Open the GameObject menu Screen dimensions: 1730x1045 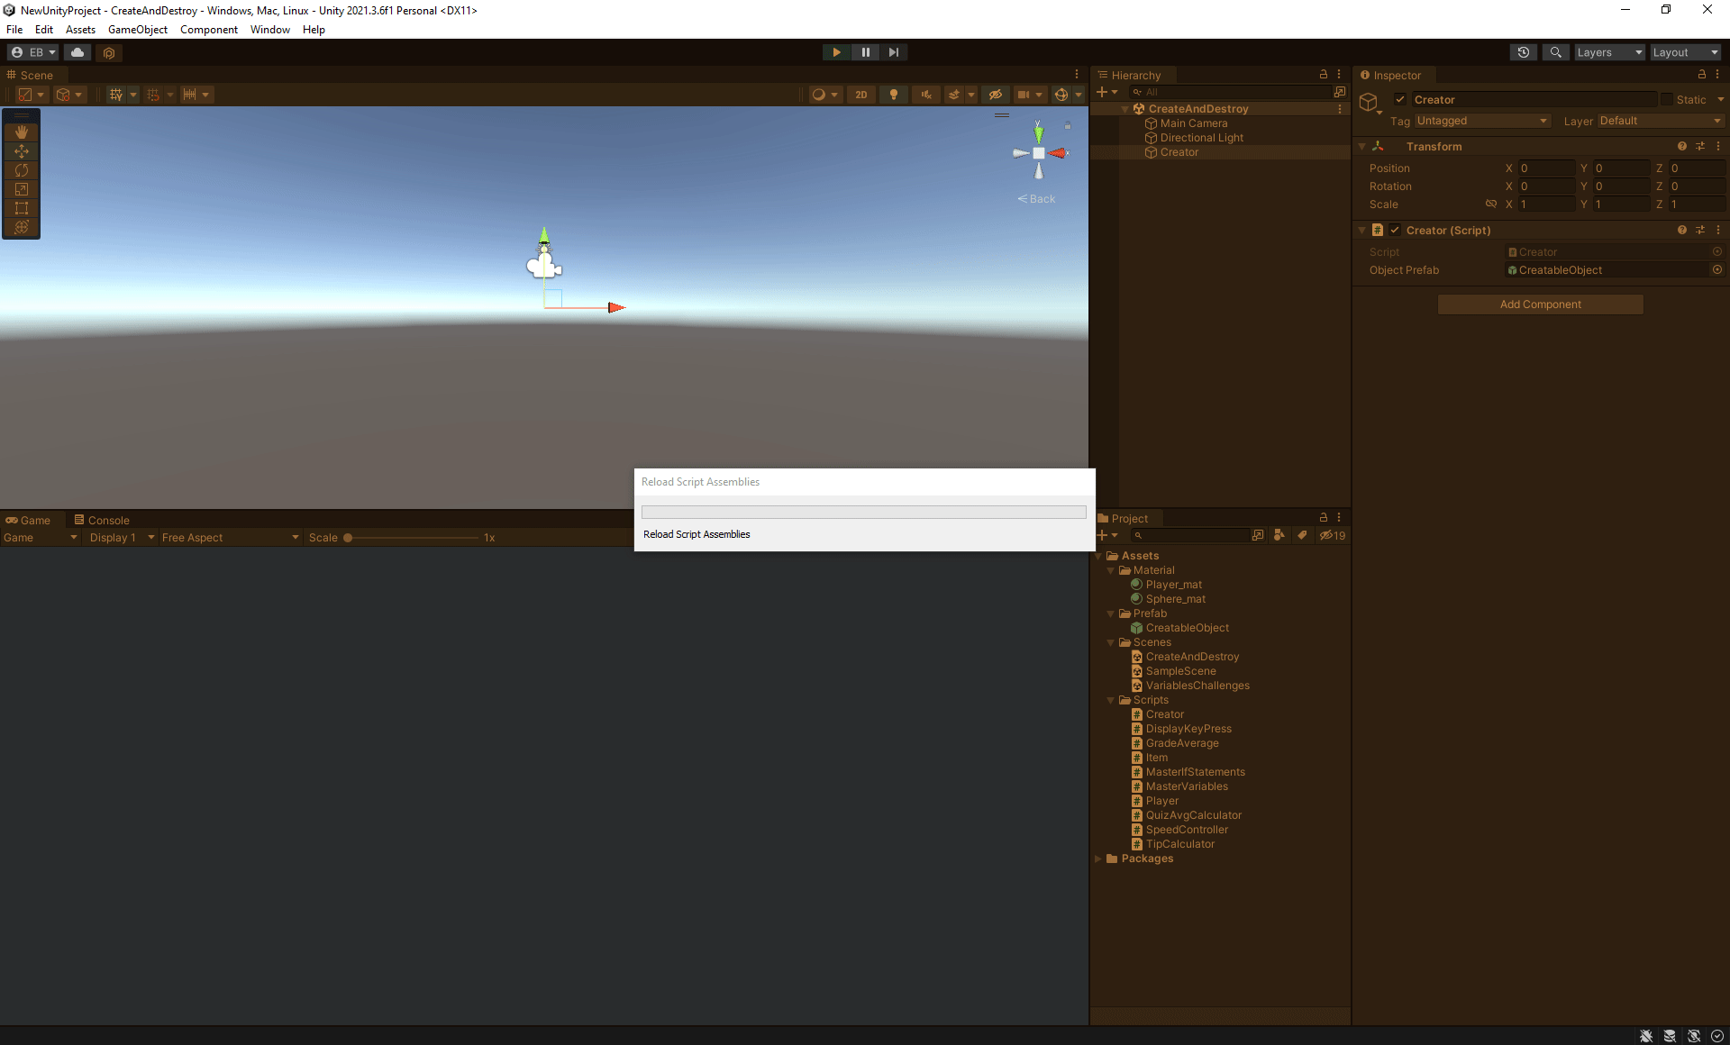pos(137,30)
